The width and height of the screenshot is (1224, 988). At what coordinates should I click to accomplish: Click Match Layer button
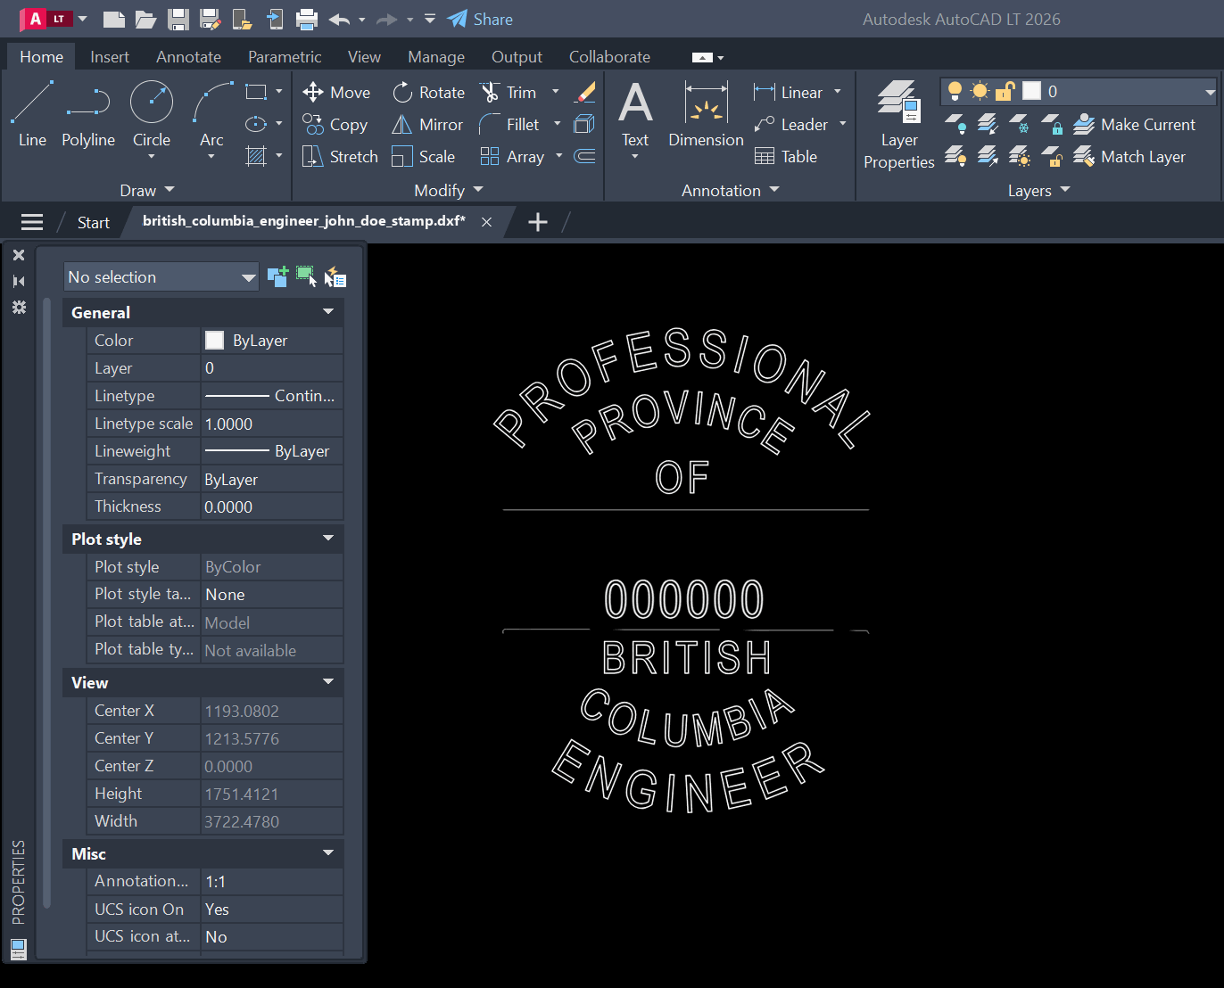(1129, 156)
